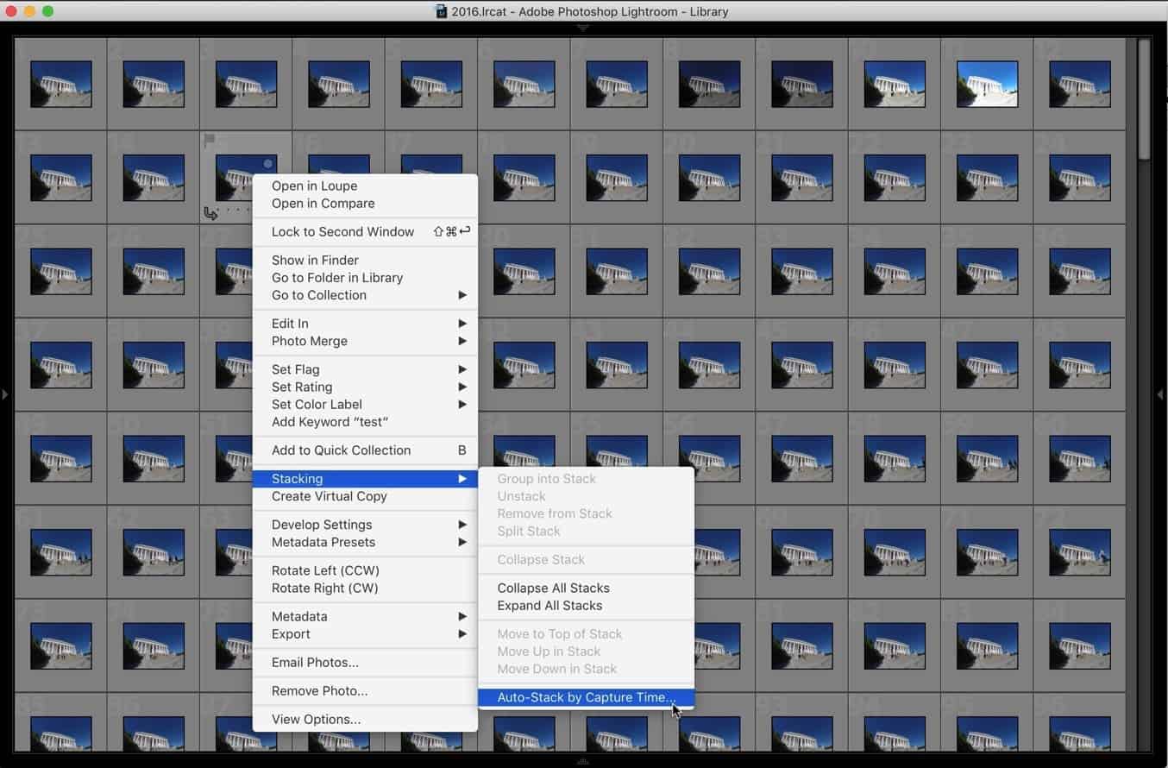Select the bright overexposed thumbnail in the top row
Viewport: 1168px width, 768px height.
click(x=987, y=84)
